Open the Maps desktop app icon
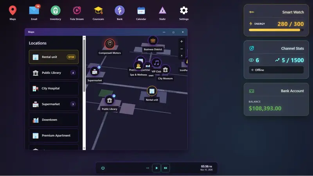Screen dimensions: 313x176 coord(13,11)
